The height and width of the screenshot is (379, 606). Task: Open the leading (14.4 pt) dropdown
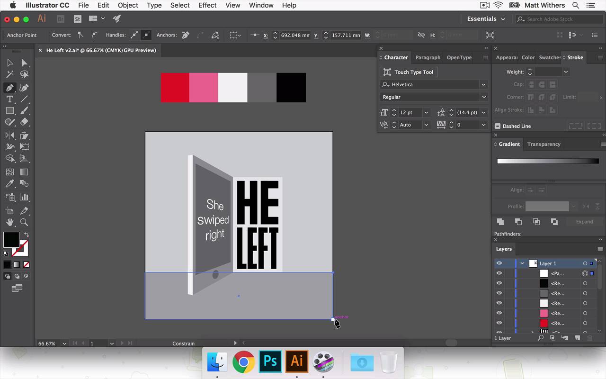click(483, 112)
